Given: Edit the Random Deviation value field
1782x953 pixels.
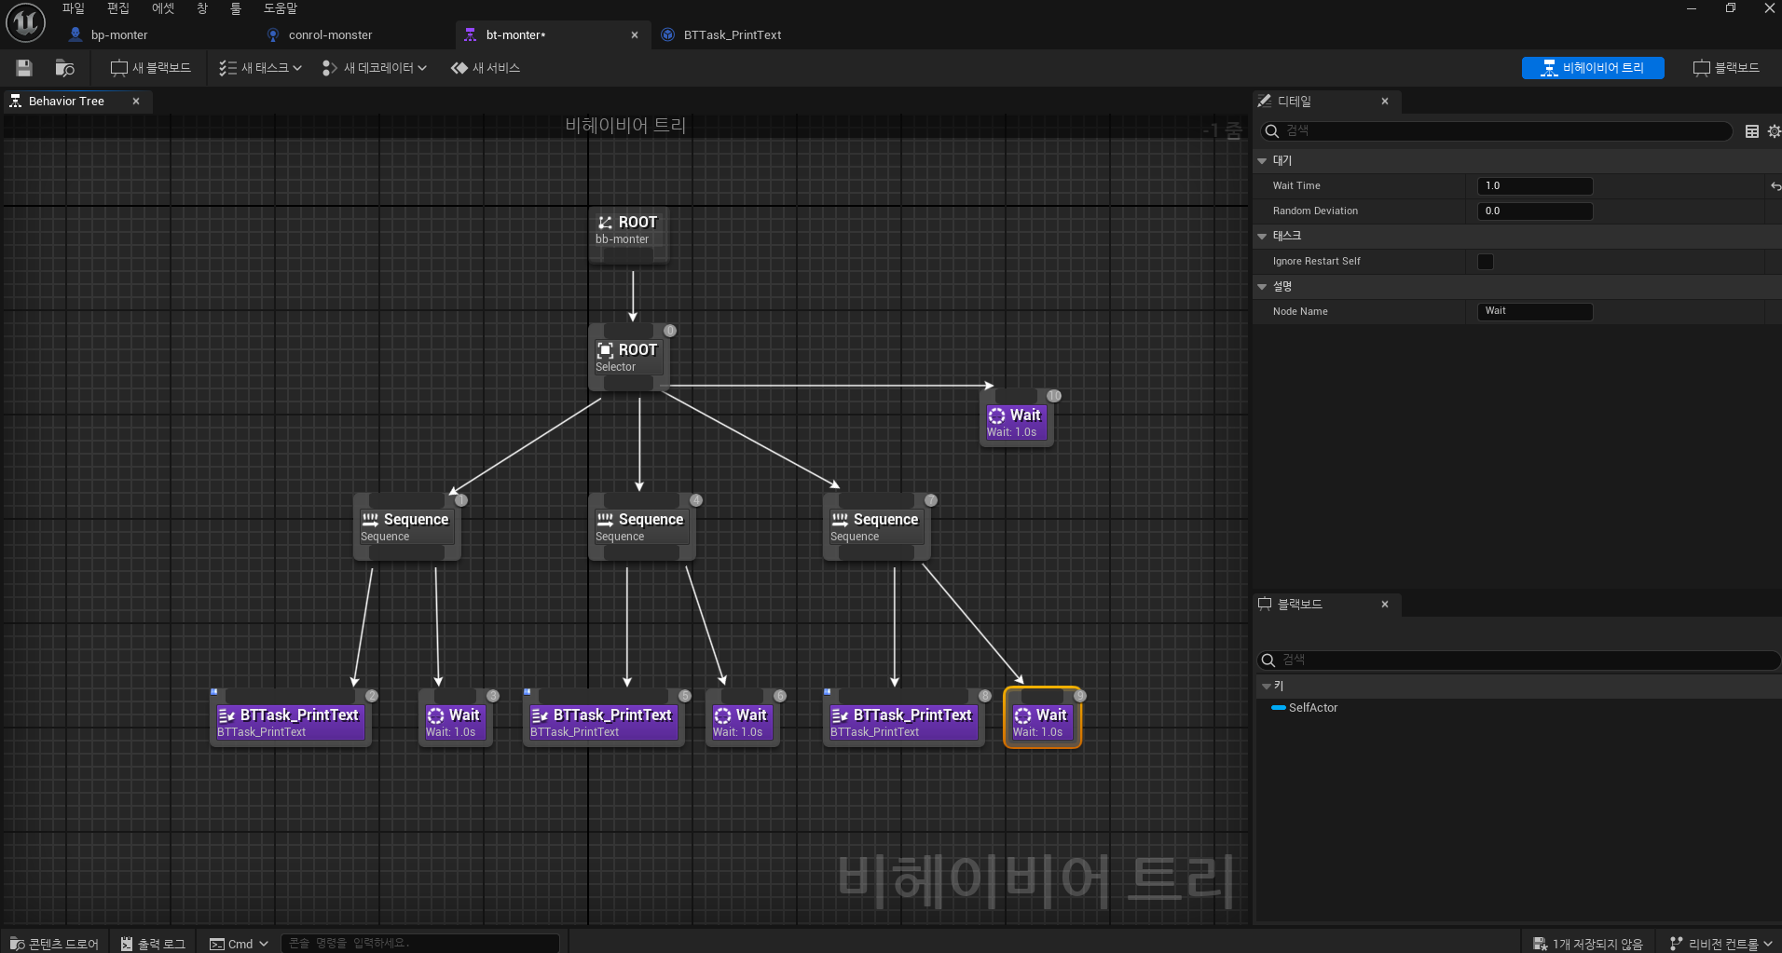Looking at the screenshot, I should [x=1535, y=211].
